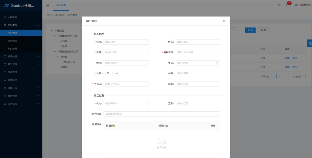Viewport: 312px width, 158px height.
Task: Click 编辑 link in first table row
Action: point(287,58)
